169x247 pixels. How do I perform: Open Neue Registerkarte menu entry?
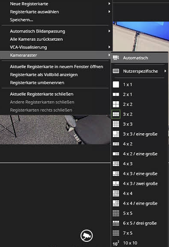pos(56,4)
